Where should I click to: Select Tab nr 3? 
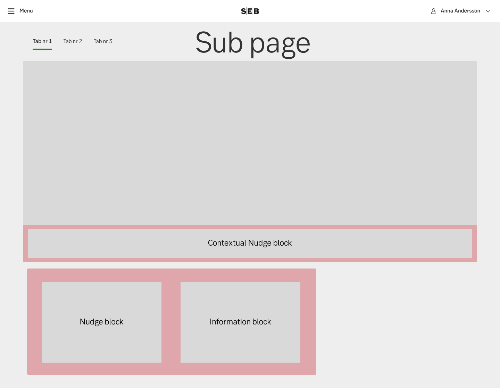click(x=103, y=41)
